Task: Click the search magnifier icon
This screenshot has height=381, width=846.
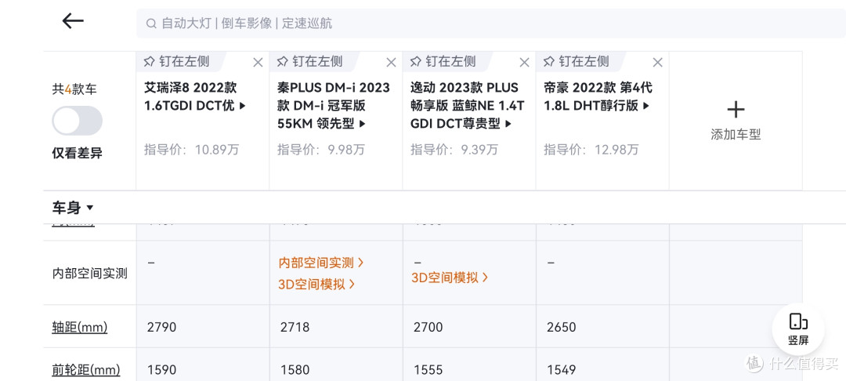Action: click(152, 24)
